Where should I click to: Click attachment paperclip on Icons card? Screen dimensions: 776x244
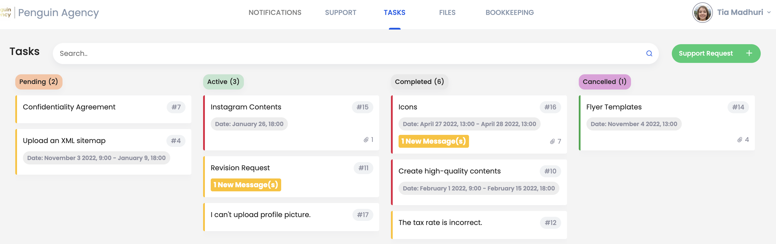coord(552,141)
